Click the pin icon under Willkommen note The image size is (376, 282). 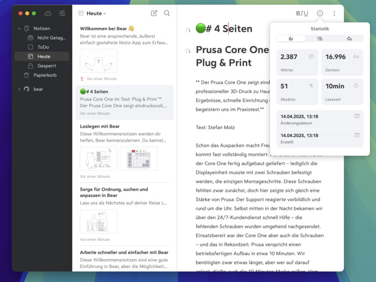(x=82, y=79)
